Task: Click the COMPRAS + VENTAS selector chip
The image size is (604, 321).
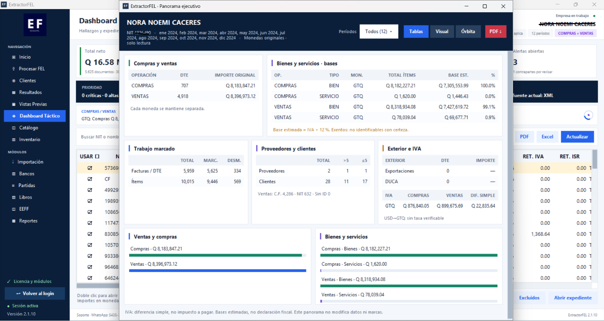Action: 575,33
